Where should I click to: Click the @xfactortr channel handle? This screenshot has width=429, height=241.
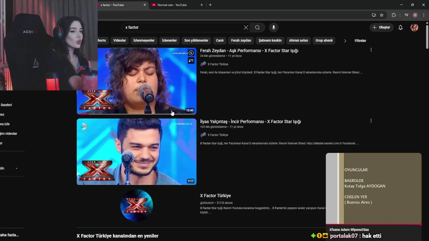207,203
